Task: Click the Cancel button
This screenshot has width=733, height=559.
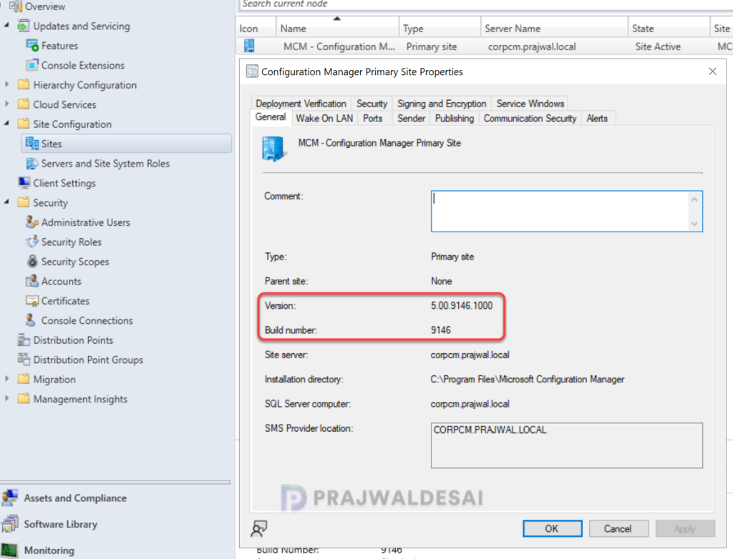Action: pyautogui.click(x=618, y=529)
